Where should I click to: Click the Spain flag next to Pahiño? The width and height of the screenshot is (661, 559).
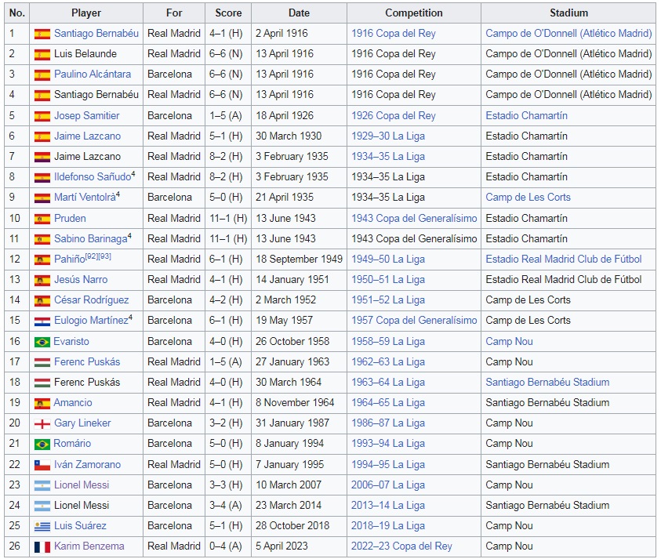pos(42,260)
